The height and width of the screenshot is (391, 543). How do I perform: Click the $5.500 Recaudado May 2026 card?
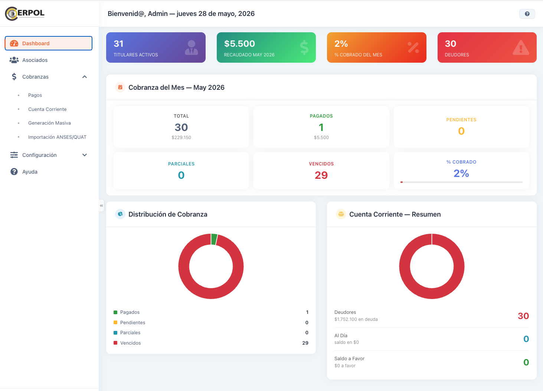point(266,47)
